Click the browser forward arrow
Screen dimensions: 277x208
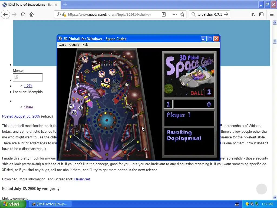[x=14, y=14]
